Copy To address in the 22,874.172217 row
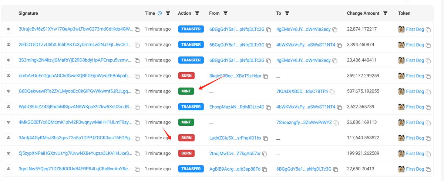 click(334, 29)
